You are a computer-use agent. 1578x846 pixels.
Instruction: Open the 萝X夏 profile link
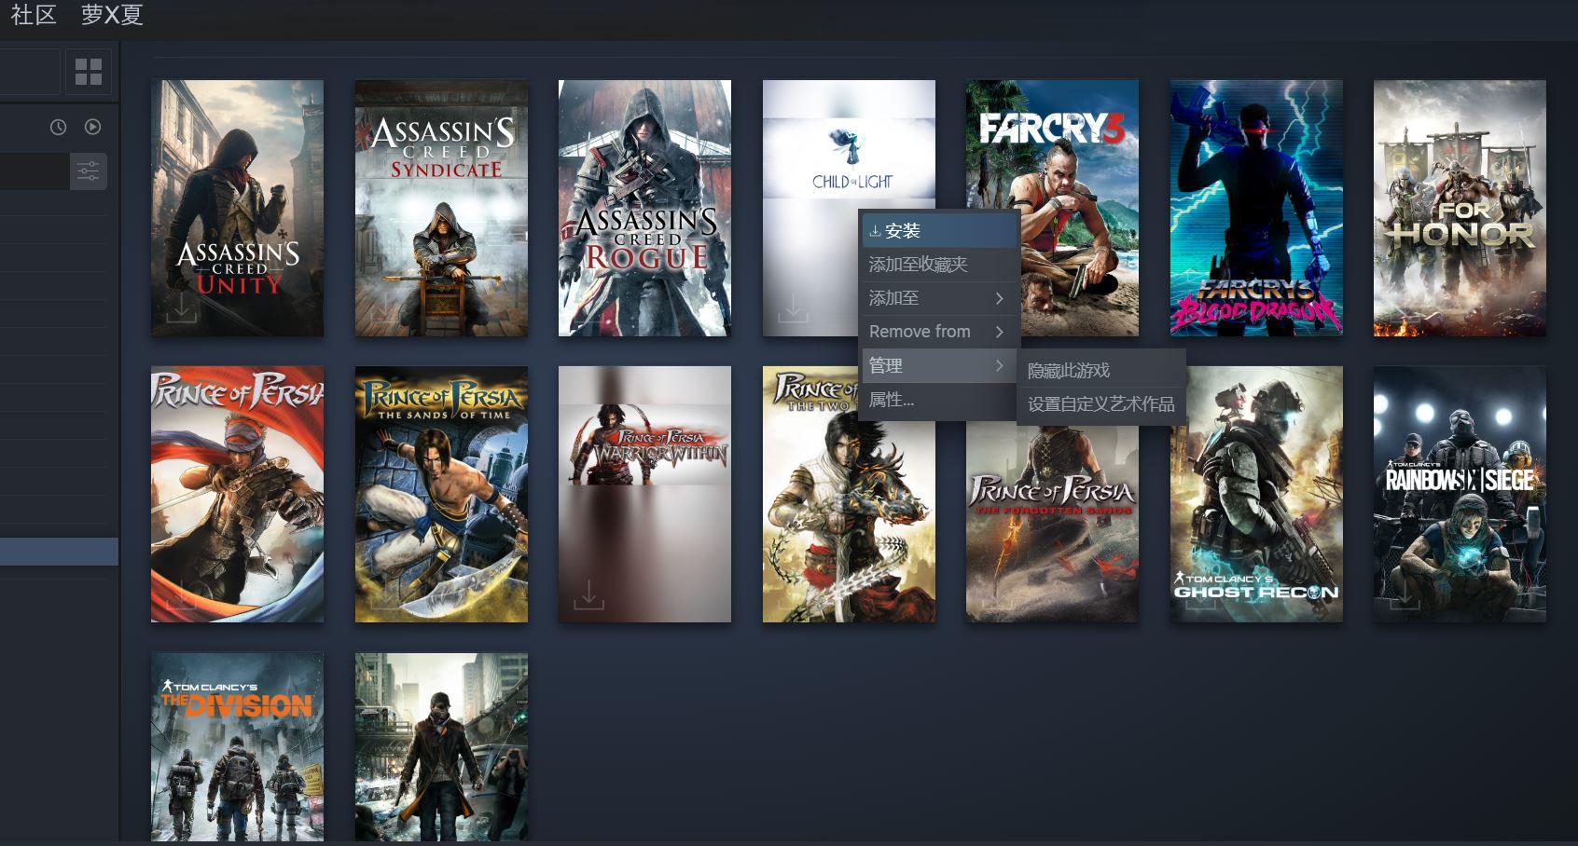112,15
